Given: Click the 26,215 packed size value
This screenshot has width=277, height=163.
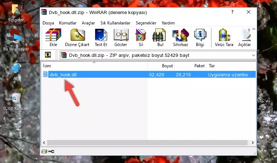Looking at the screenshot, I should pyautogui.click(x=183, y=74).
